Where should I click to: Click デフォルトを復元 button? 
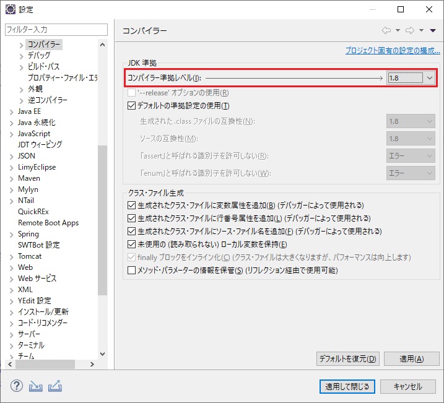pyautogui.click(x=348, y=359)
